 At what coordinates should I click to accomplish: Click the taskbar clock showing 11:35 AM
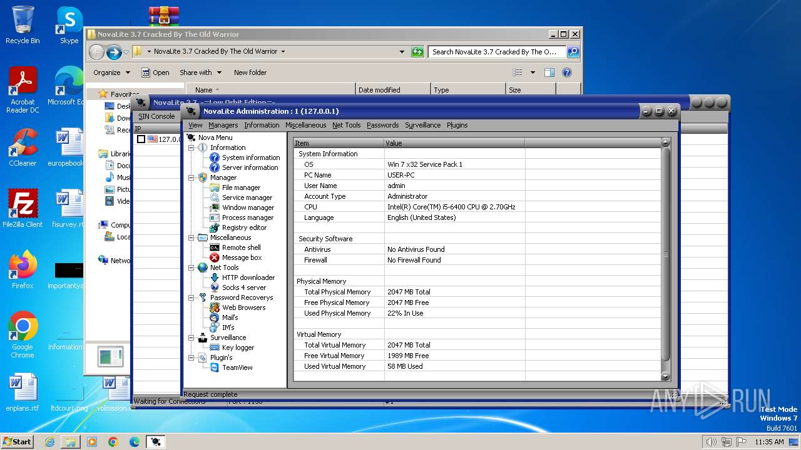[x=769, y=442]
